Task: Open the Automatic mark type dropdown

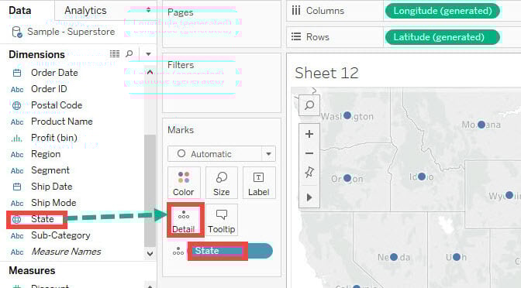Action: pos(222,154)
